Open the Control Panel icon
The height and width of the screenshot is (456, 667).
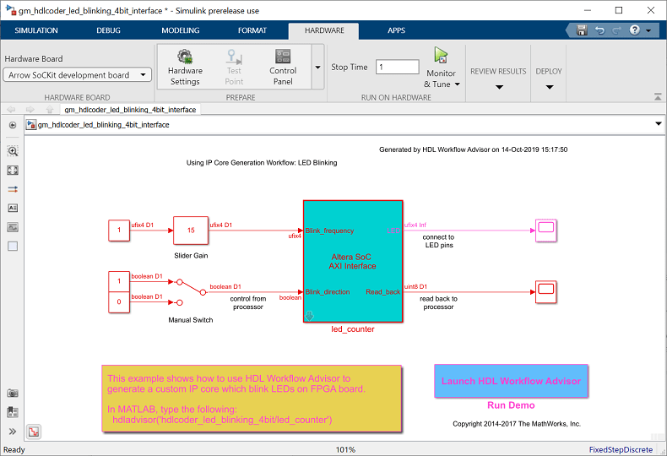click(283, 57)
